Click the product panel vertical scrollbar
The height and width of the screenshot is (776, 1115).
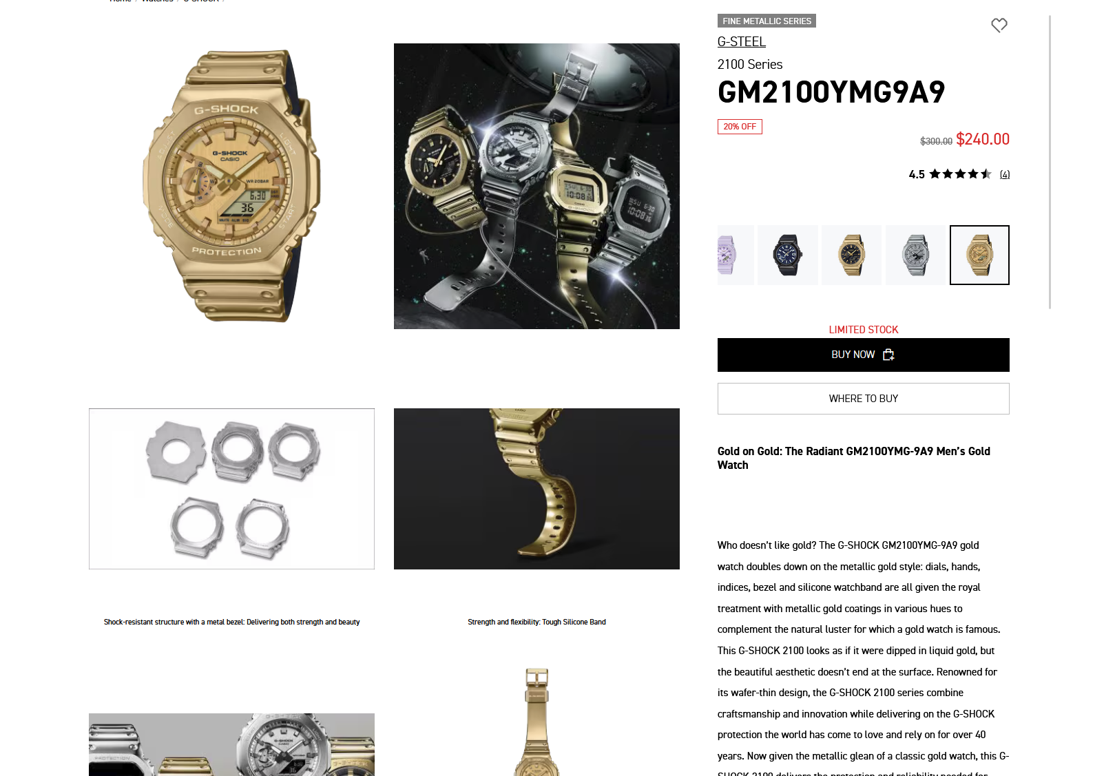[1050, 162]
